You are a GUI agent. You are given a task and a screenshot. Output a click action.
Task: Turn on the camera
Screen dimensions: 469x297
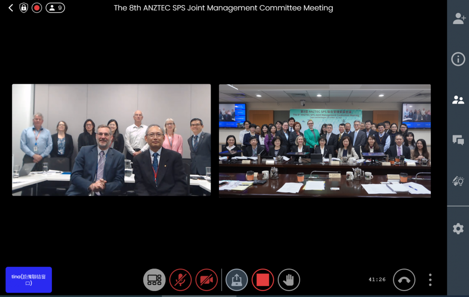click(206, 280)
